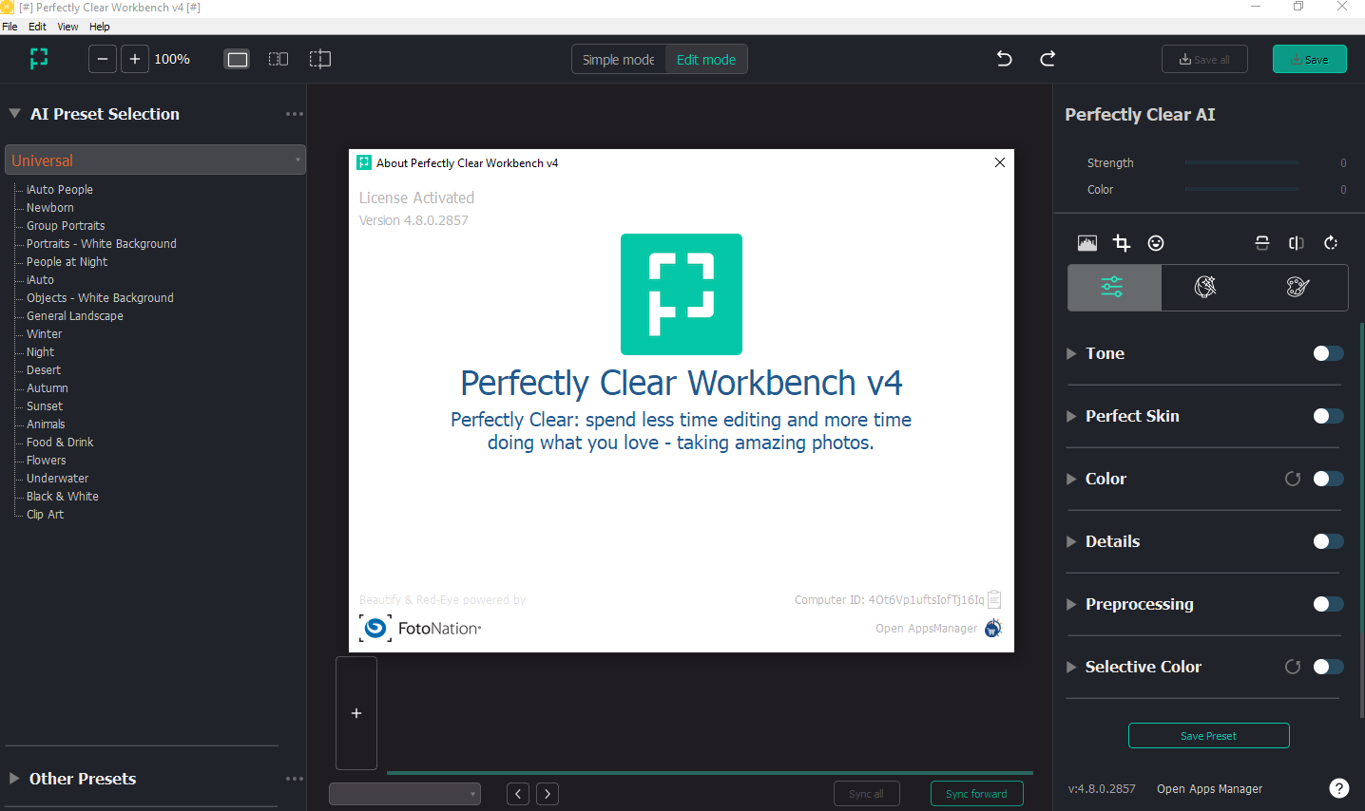Redo the last action
This screenshot has width=1365, height=811.
point(1048,59)
